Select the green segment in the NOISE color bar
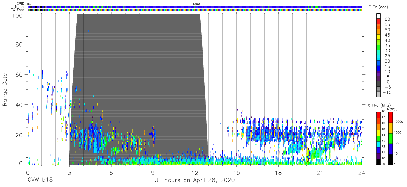 (x=390, y=138)
